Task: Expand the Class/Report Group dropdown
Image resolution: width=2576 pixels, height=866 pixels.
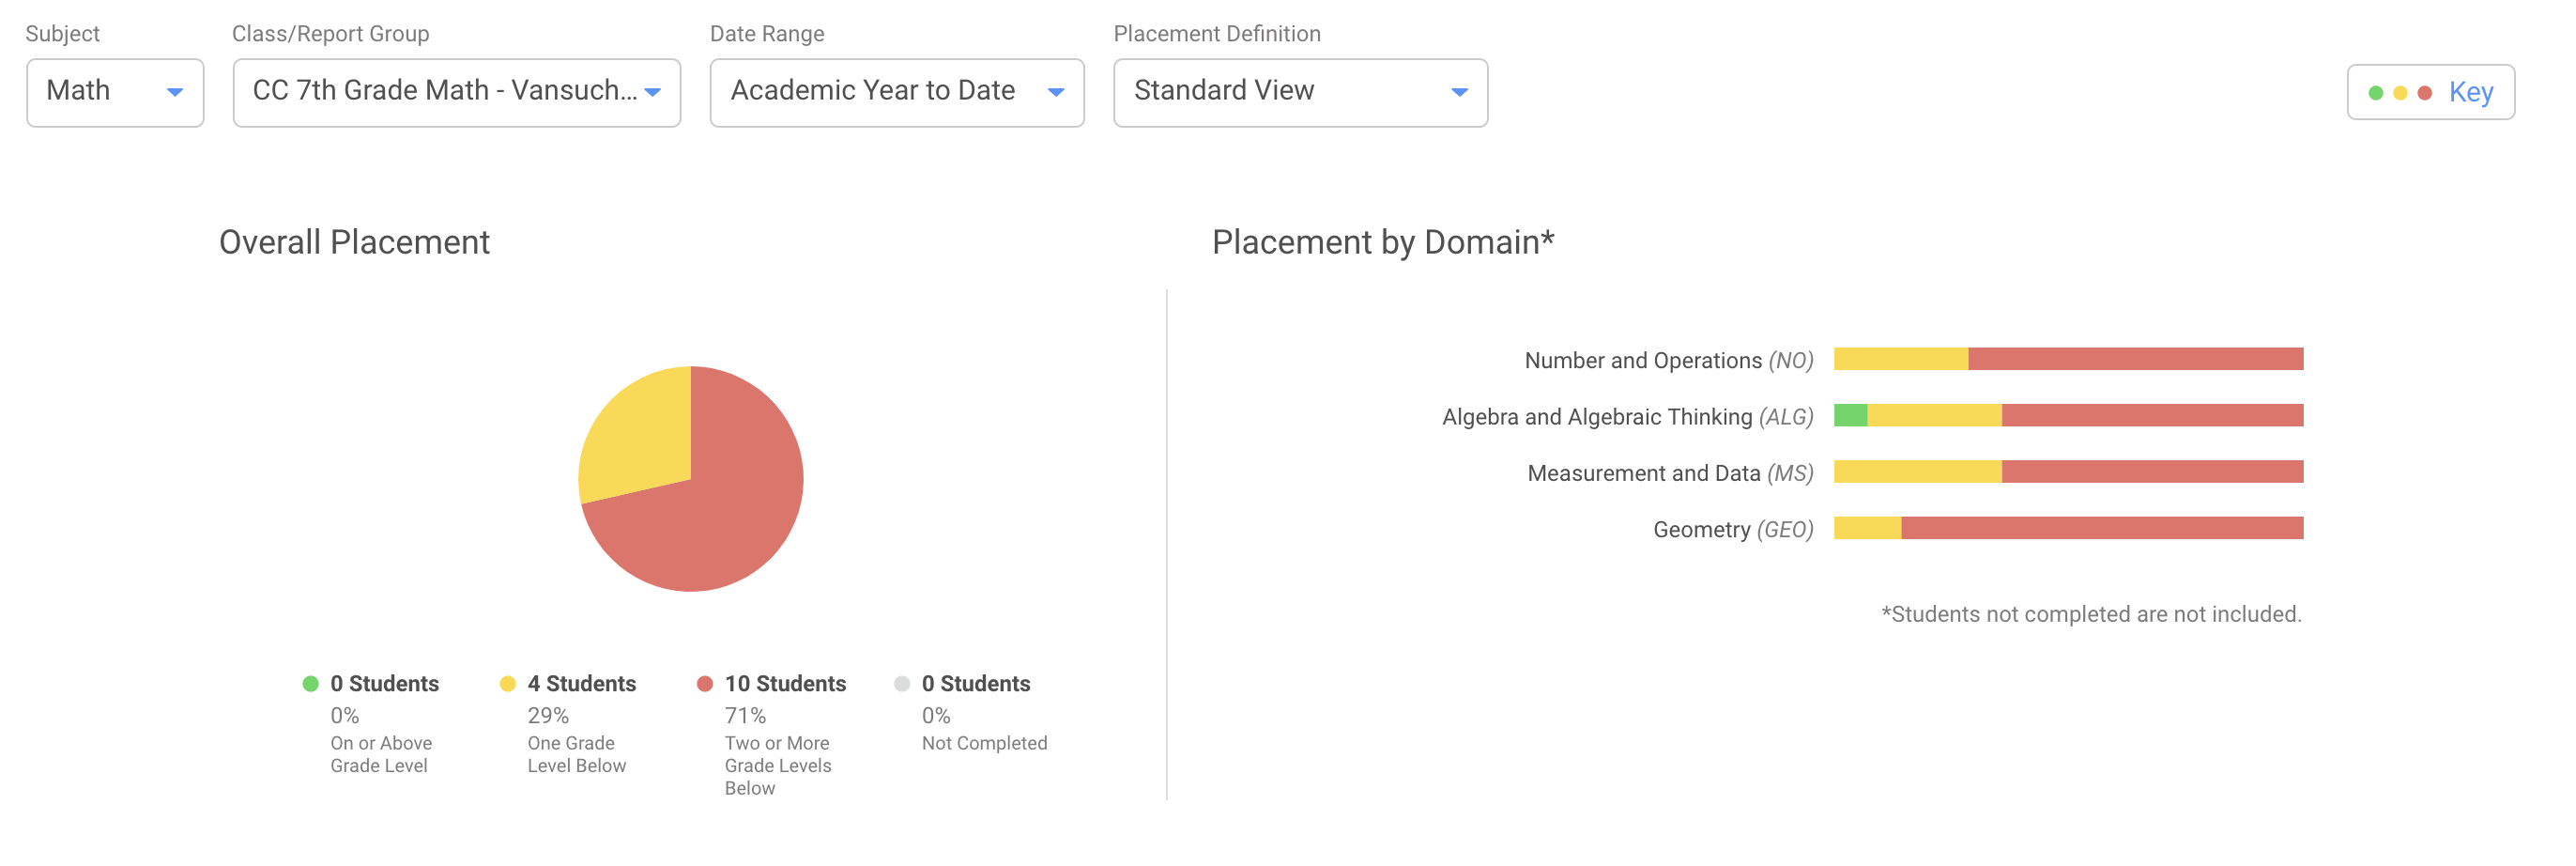Action: click(x=456, y=92)
